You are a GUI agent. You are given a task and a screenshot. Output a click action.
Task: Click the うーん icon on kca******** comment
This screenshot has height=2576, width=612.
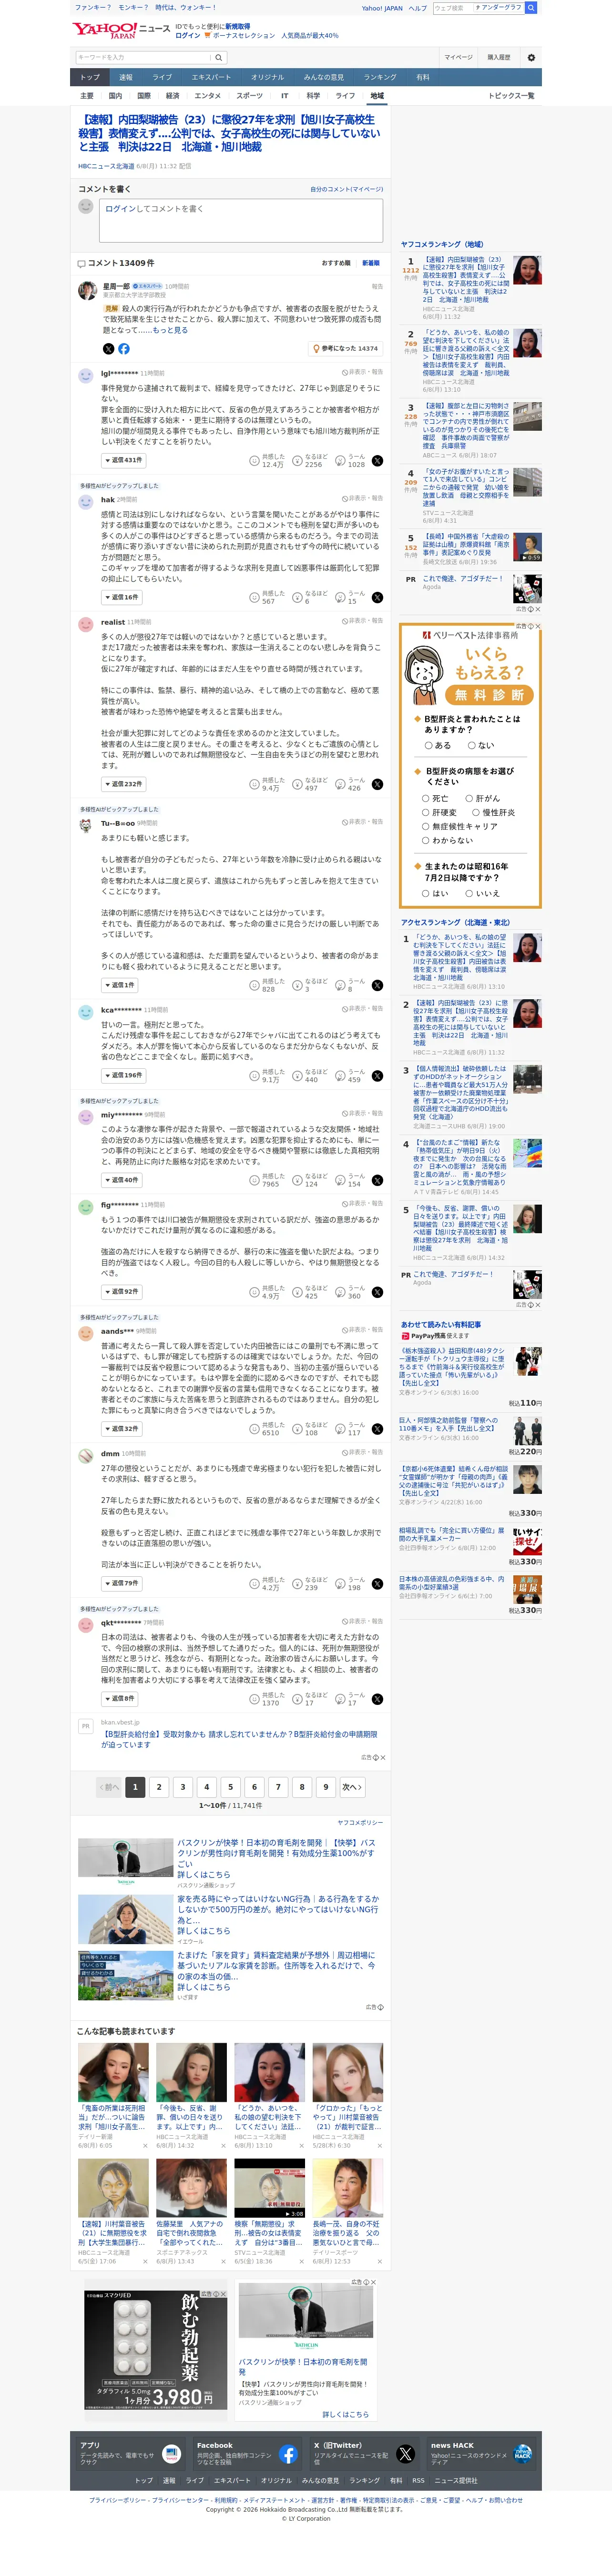(x=340, y=1075)
